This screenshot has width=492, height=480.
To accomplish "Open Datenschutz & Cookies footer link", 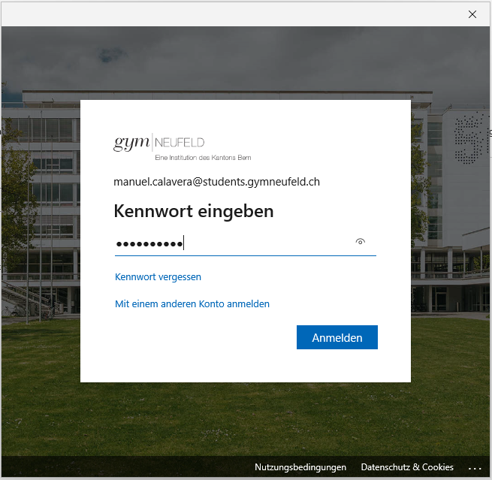I will point(407,467).
